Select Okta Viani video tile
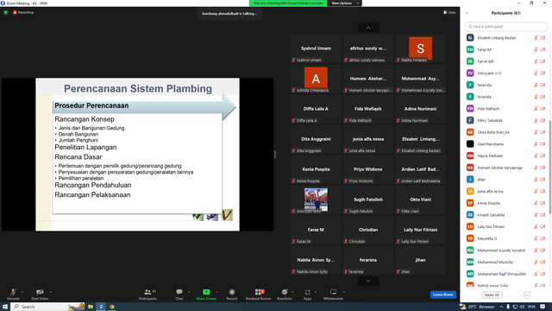Image resolution: width=552 pixels, height=311 pixels. pos(420,200)
